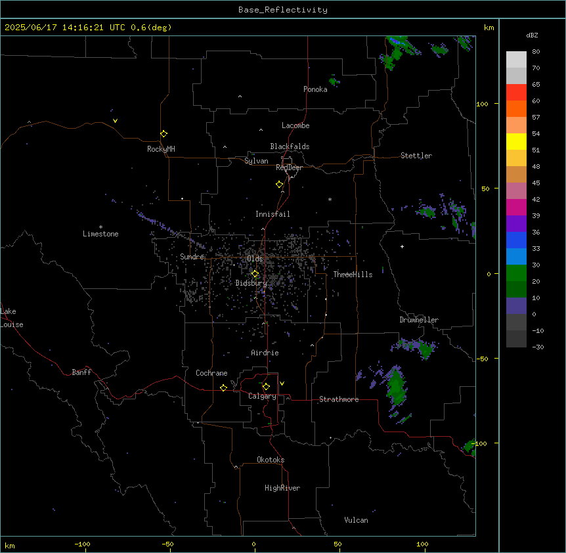Image resolution: width=566 pixels, height=553 pixels.
Task: Select the purple swatch in the dBZ legend
Action: [x=516, y=223]
